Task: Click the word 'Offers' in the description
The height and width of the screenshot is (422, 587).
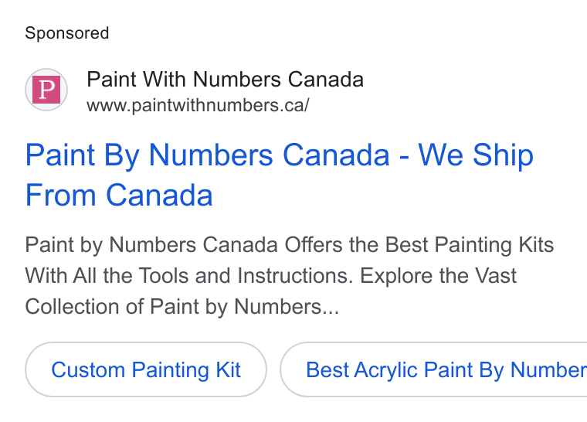Action: [314, 245]
